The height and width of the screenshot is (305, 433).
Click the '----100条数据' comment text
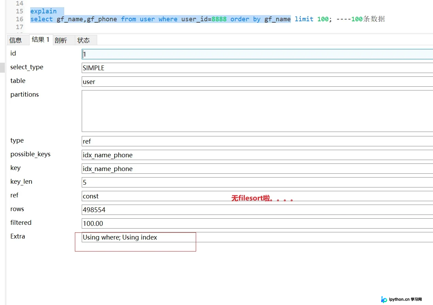(361, 19)
